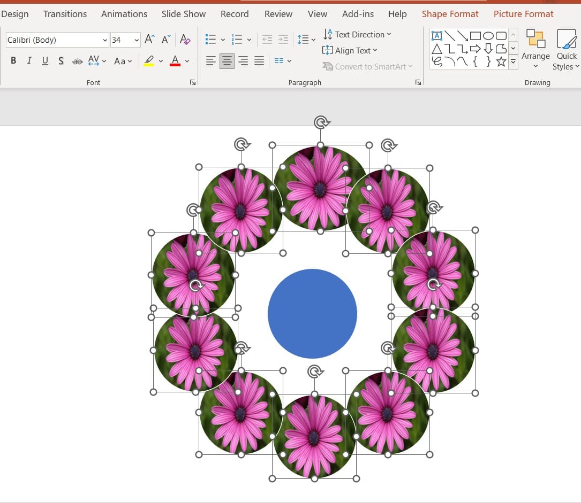
Task: Select the blue circle shape on slide
Action: pos(312,314)
